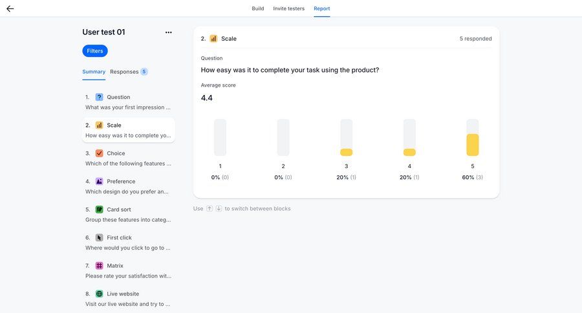Open the Invite testers tab
Image resolution: width=582 pixels, height=313 pixels.
point(290,8)
